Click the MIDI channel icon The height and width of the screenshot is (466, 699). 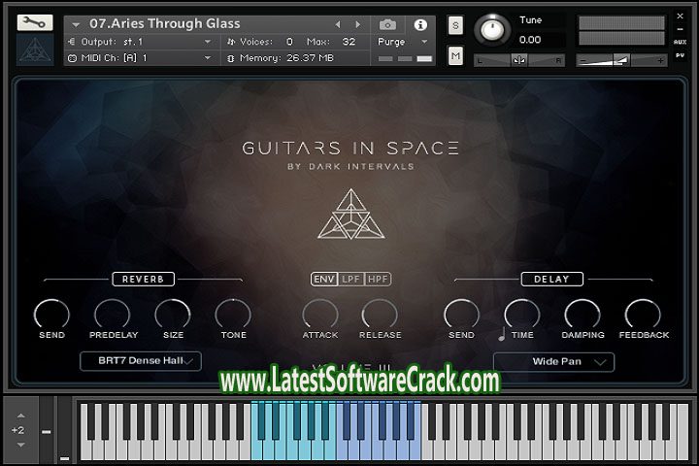pos(72,58)
